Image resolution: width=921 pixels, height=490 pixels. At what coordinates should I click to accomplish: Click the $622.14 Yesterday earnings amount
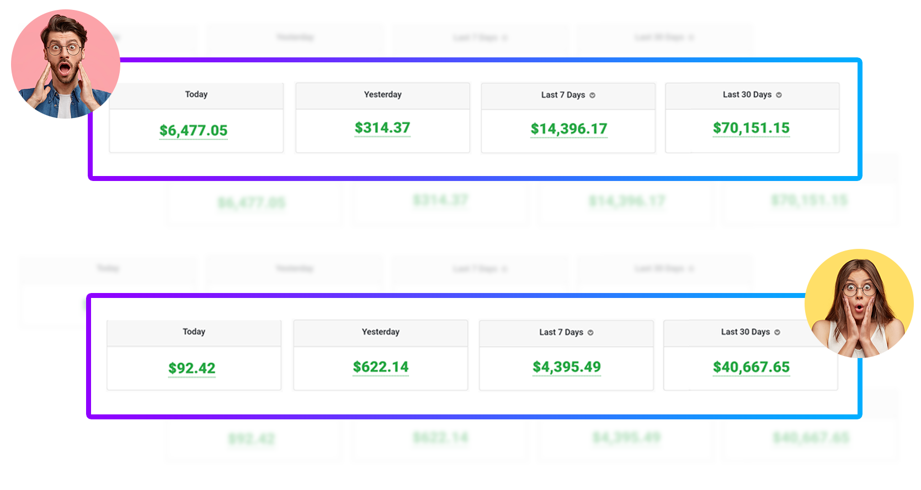[381, 367]
